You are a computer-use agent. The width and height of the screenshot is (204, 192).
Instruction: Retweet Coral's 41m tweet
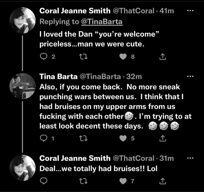pyautogui.click(x=84, y=57)
